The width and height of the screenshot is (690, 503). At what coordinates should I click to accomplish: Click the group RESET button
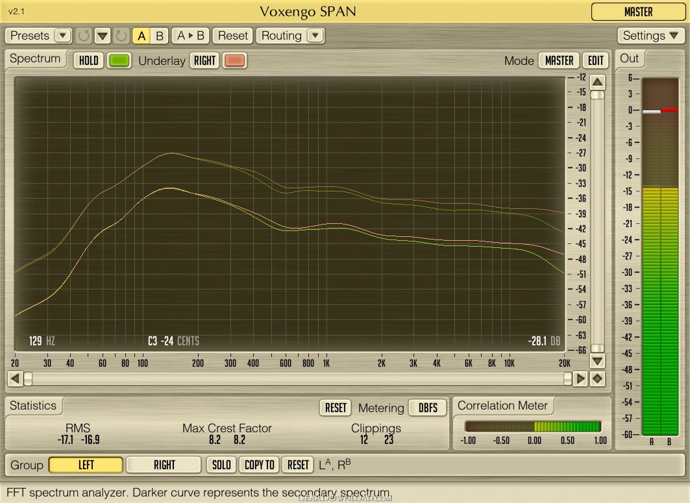298,465
